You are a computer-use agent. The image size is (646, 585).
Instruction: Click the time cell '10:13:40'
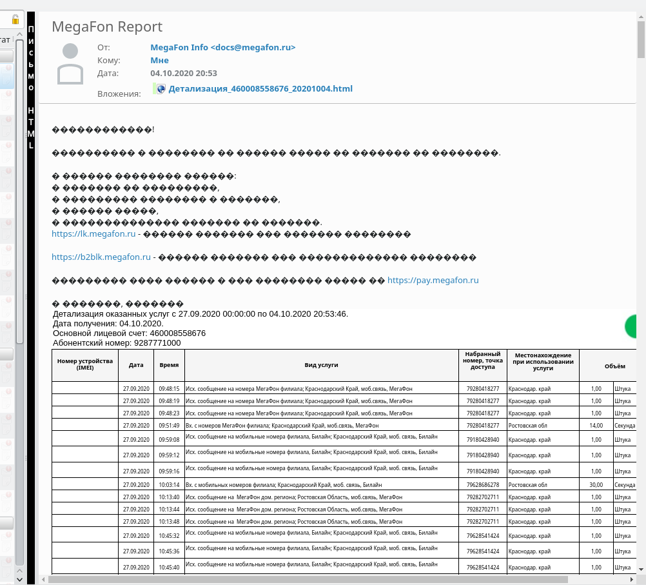pyautogui.click(x=169, y=497)
